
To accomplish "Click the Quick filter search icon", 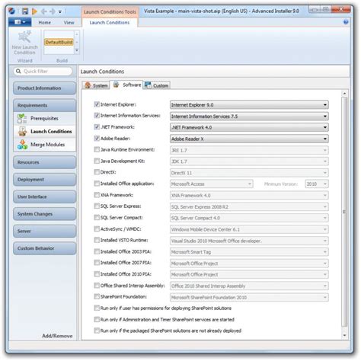I will pyautogui.click(x=18, y=71).
